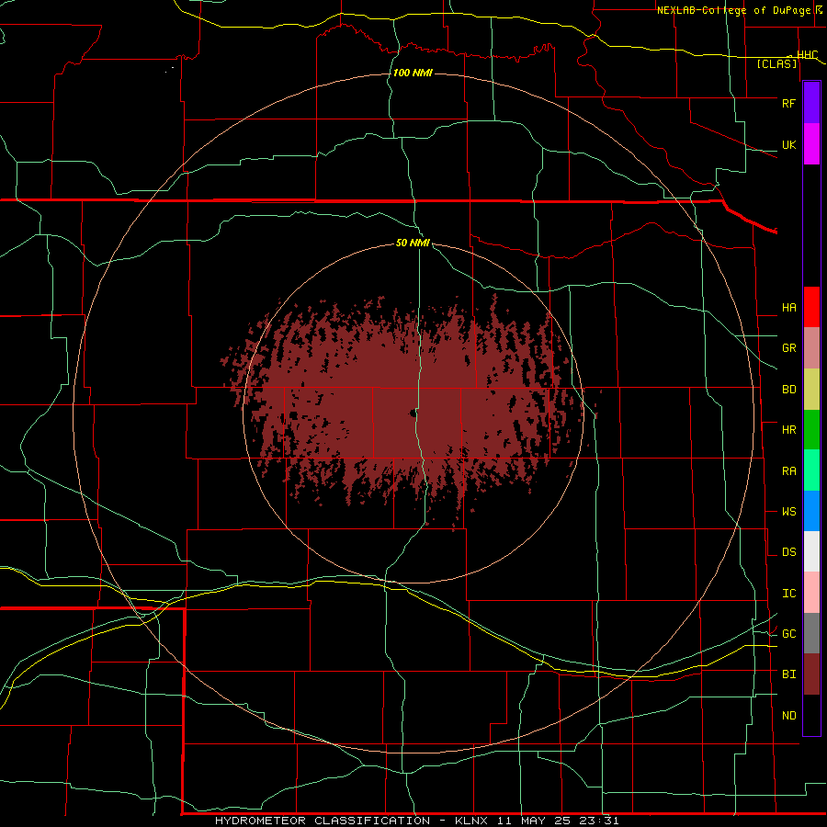Image resolution: width=827 pixels, height=827 pixels.
Task: Click the "23:31" scan time text
Action: pyautogui.click(x=597, y=821)
